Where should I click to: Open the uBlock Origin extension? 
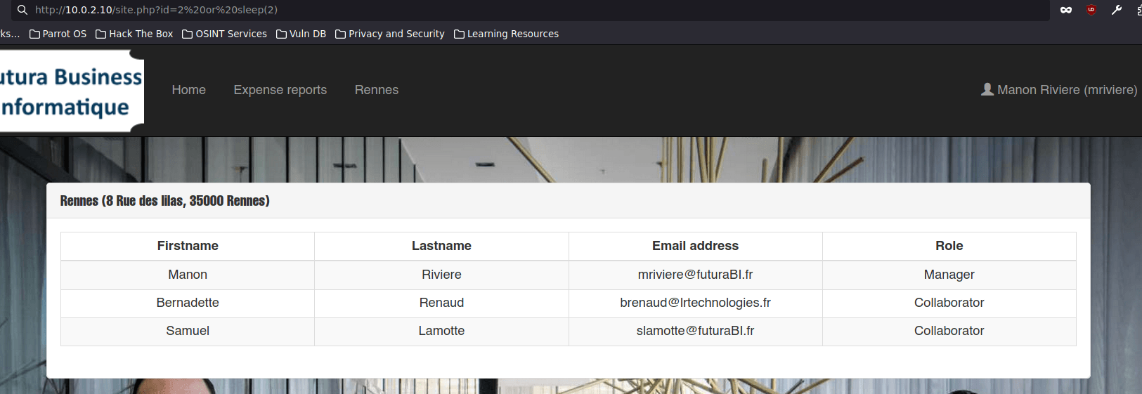1091,10
